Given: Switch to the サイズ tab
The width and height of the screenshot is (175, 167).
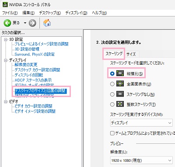Looking at the screenshot, I should point(131,54).
